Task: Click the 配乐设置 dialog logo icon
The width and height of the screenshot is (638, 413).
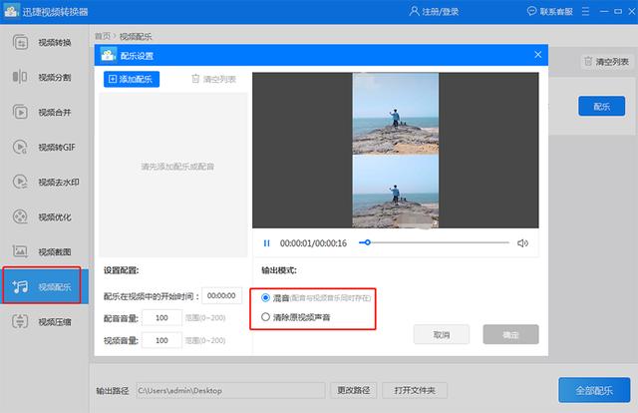Action: tap(109, 55)
